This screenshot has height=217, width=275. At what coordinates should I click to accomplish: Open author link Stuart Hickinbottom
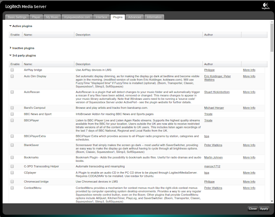217,92
